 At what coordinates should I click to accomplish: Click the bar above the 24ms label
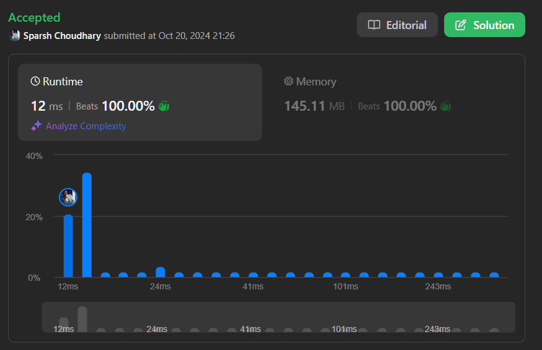(160, 272)
